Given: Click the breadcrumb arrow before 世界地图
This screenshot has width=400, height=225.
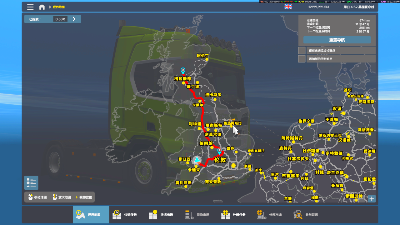Looking at the screenshot, I should tap(50, 7).
